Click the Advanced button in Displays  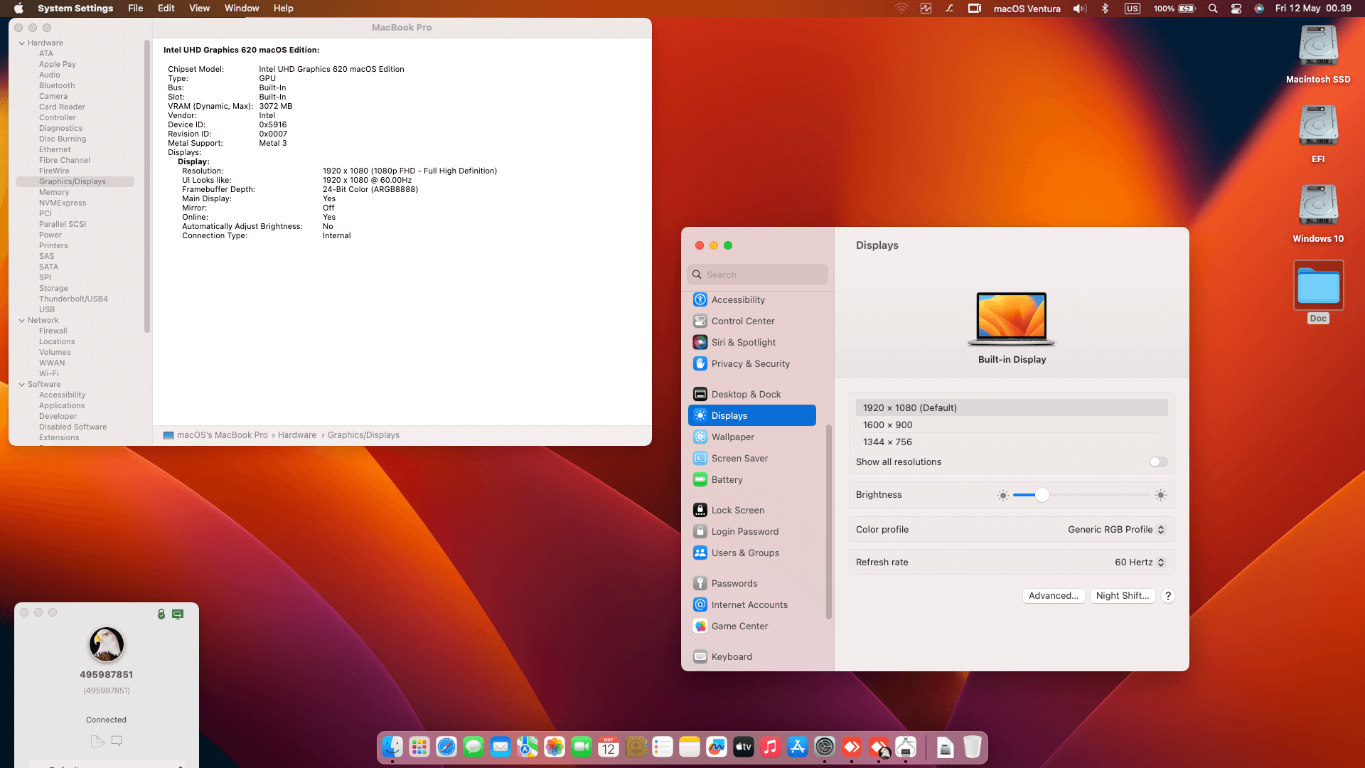(1053, 596)
